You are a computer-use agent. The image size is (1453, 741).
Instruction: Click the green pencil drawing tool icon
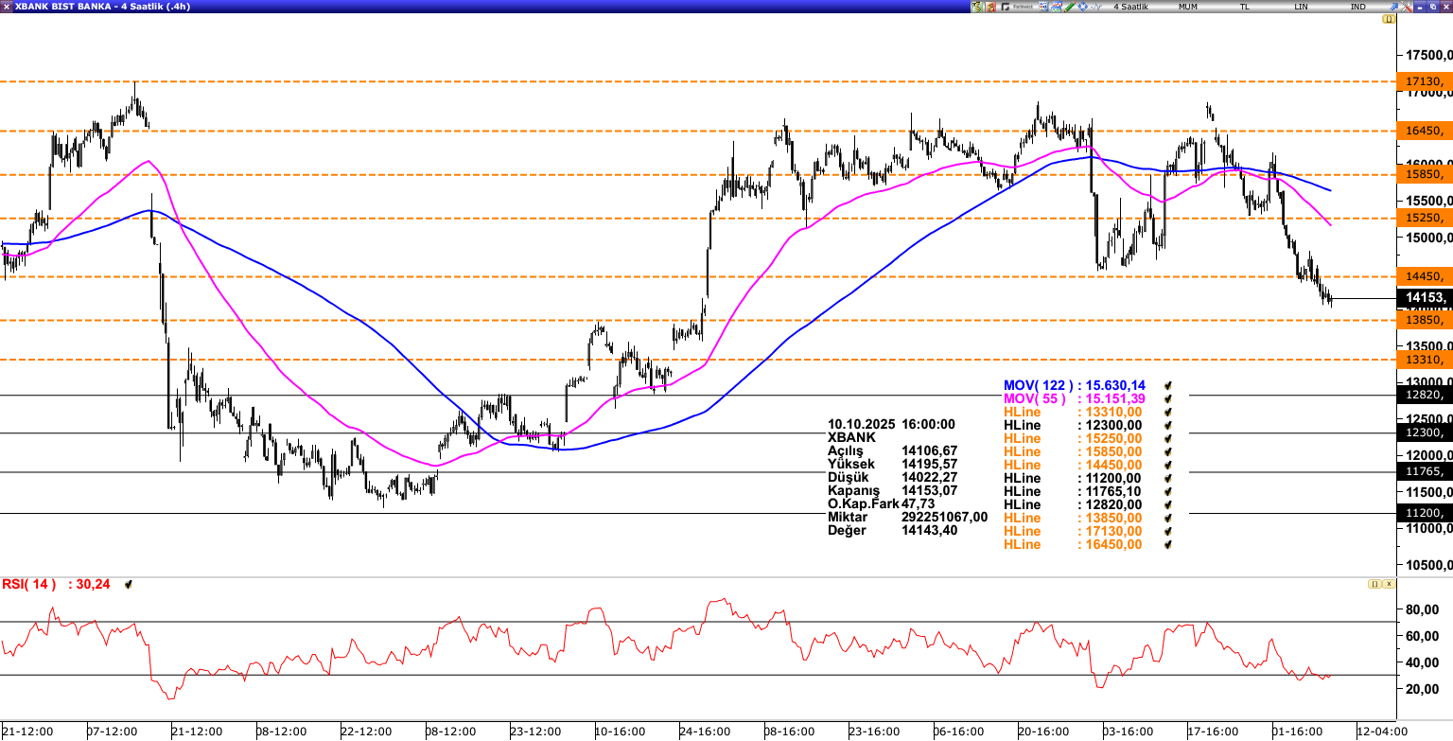point(1069,7)
